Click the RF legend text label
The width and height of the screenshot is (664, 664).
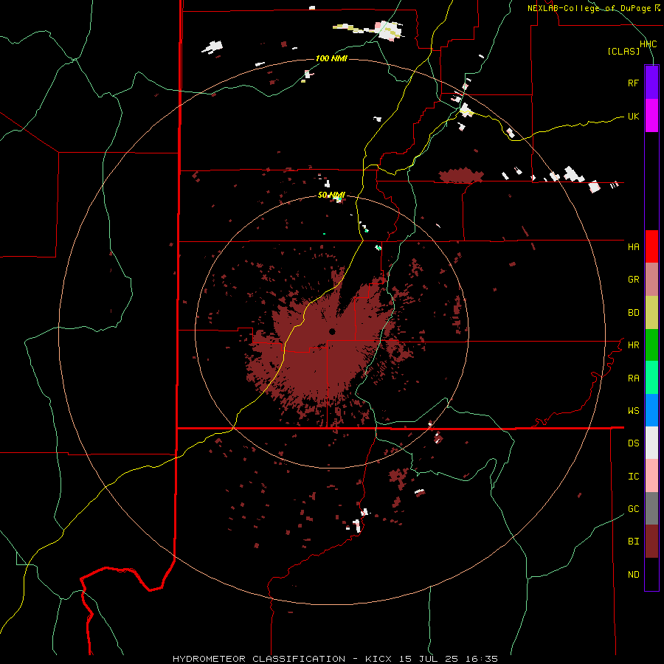633,83
